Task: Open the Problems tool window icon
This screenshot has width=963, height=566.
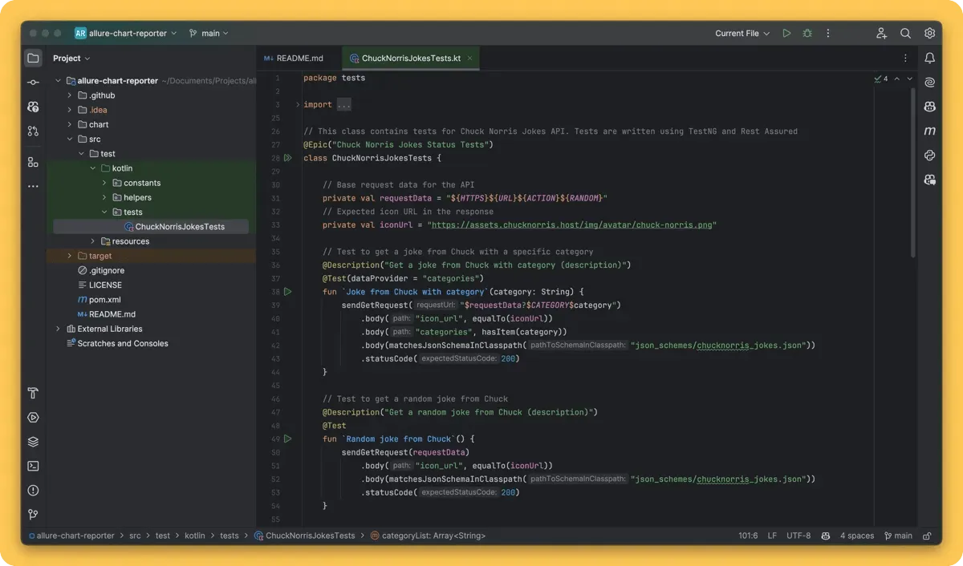Action: point(33,491)
